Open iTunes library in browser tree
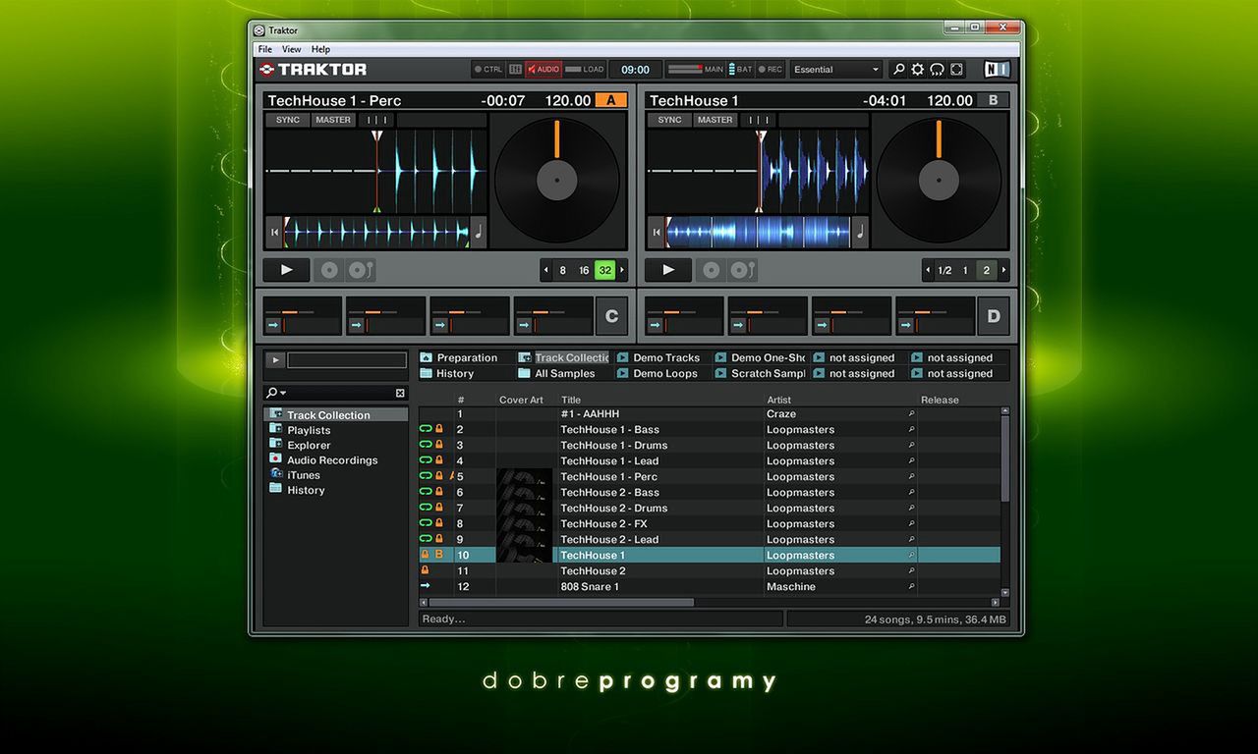 303,475
